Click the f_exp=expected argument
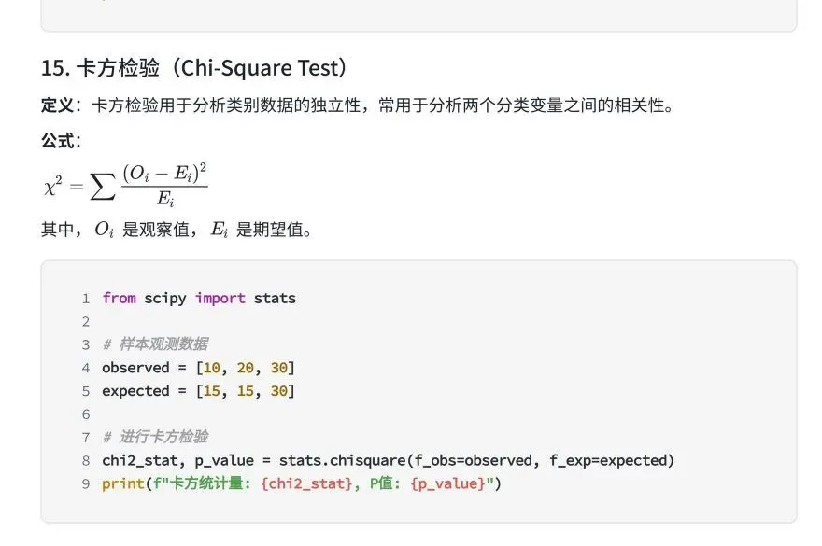This screenshot has height=546, width=822. [610, 460]
